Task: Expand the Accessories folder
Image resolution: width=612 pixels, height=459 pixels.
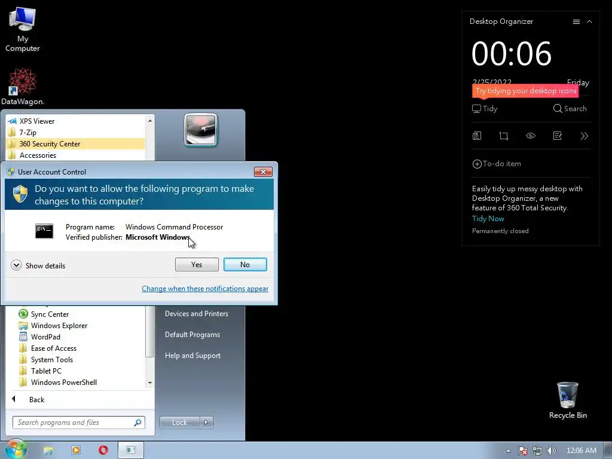Action: (75, 155)
